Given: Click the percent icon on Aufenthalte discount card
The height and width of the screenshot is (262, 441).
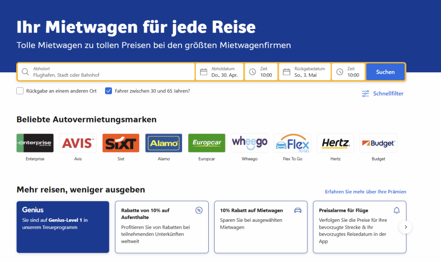Looking at the screenshot, I should click(199, 210).
